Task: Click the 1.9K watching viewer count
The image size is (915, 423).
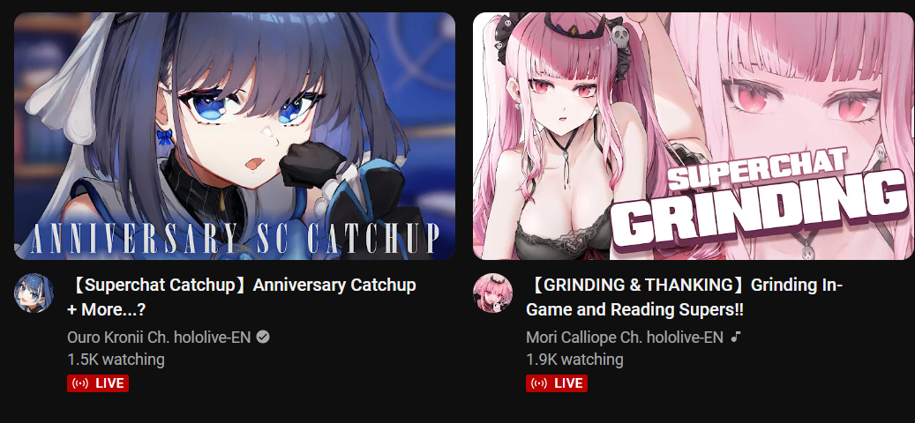Action: pyautogui.click(x=574, y=360)
